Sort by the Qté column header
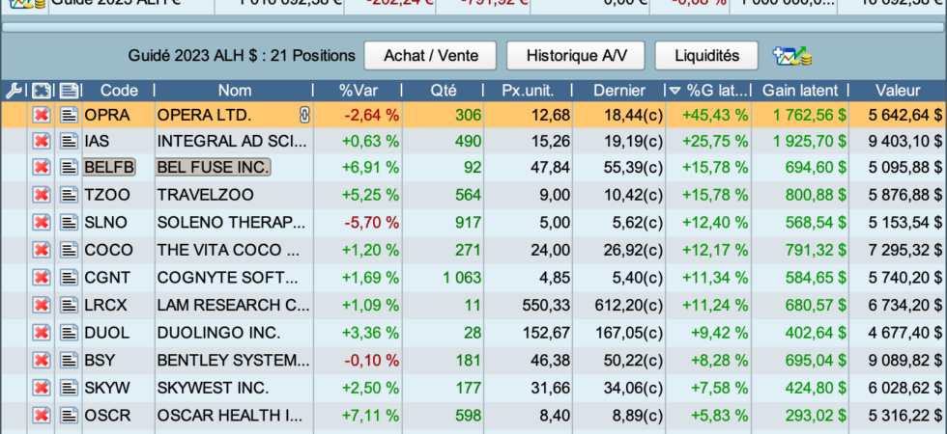Viewport: 947px width, 434px height. [444, 91]
